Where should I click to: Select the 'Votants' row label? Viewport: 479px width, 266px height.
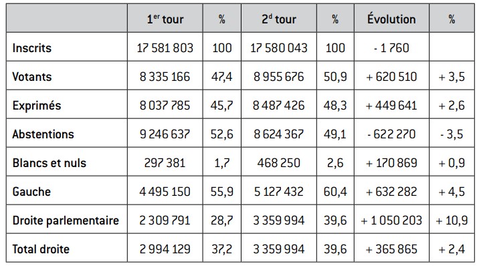(31, 77)
